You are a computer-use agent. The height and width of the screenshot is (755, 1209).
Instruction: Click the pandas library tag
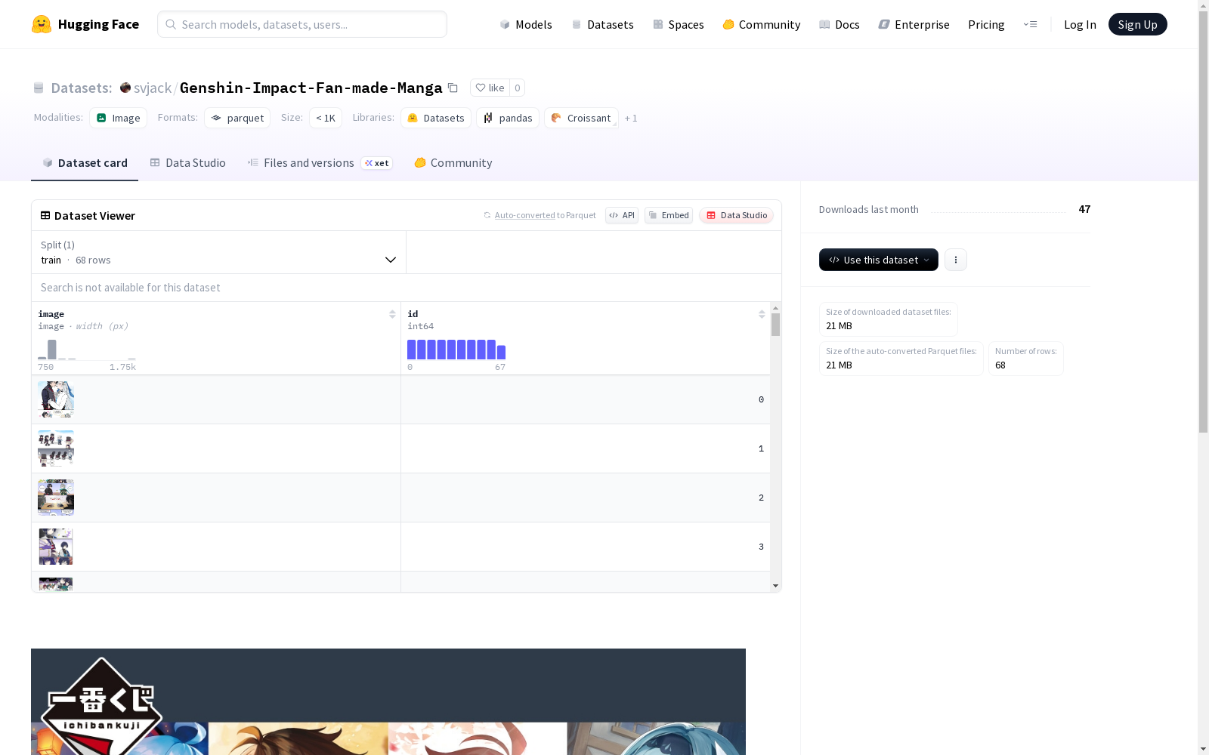pyautogui.click(x=508, y=118)
